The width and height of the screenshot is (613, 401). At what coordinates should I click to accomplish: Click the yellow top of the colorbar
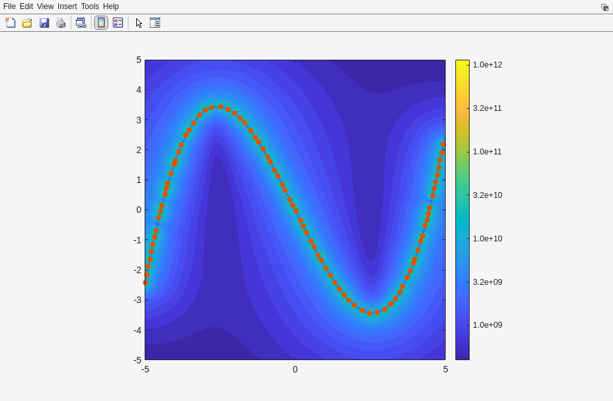(x=462, y=64)
